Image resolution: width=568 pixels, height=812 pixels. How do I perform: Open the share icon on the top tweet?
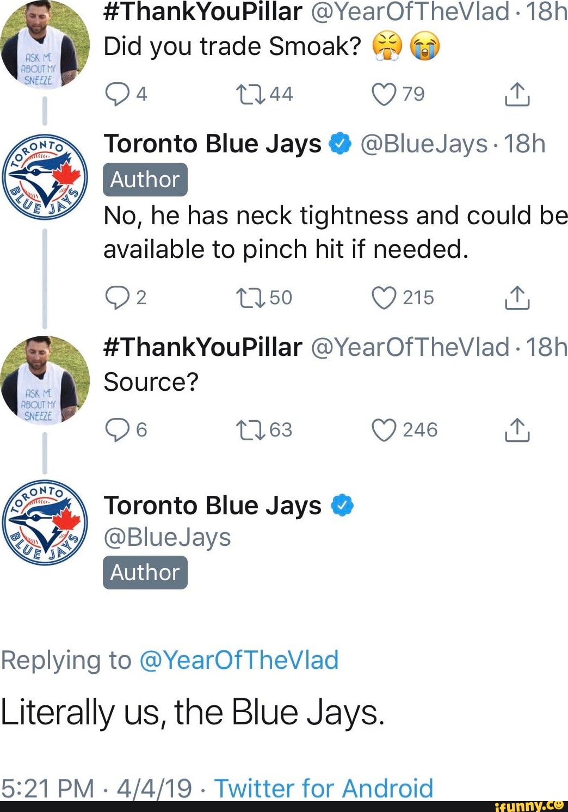point(517,93)
